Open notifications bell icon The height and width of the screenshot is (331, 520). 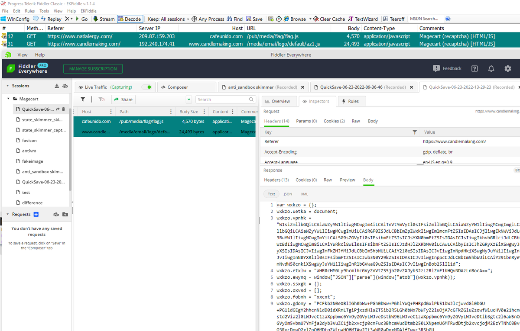491,69
